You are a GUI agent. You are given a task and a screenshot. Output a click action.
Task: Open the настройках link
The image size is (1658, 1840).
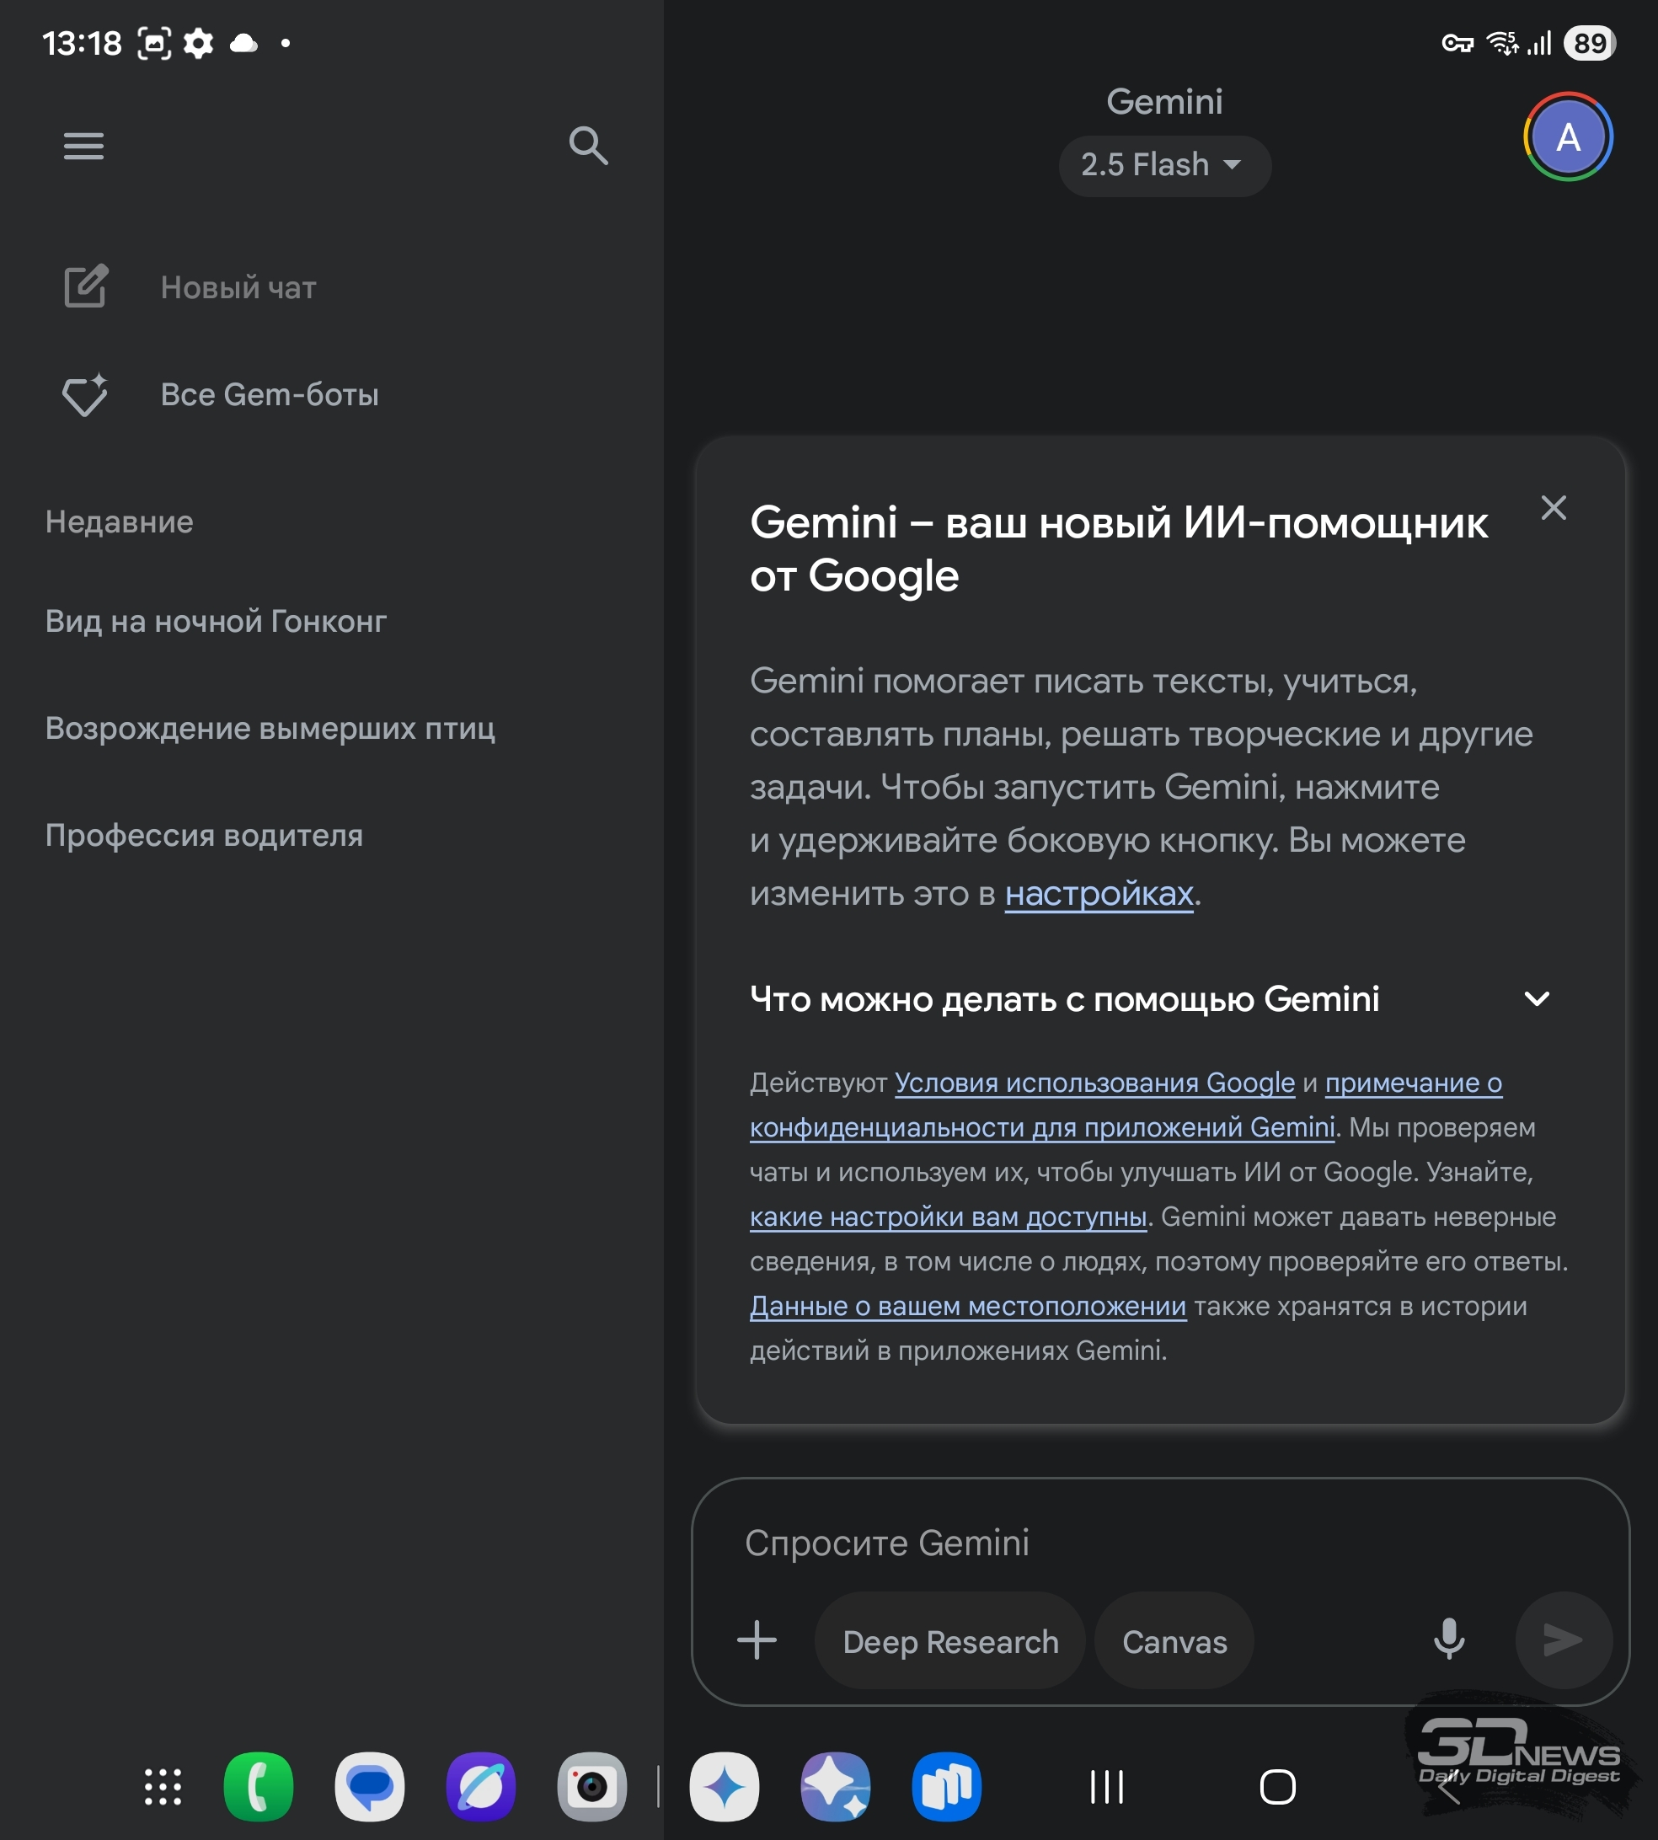[1099, 894]
